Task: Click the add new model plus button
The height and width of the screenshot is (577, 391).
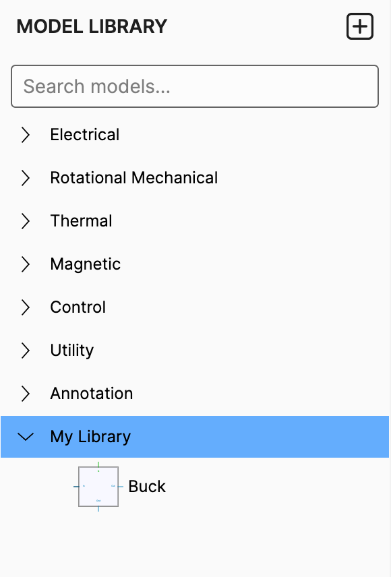Action: tap(359, 26)
